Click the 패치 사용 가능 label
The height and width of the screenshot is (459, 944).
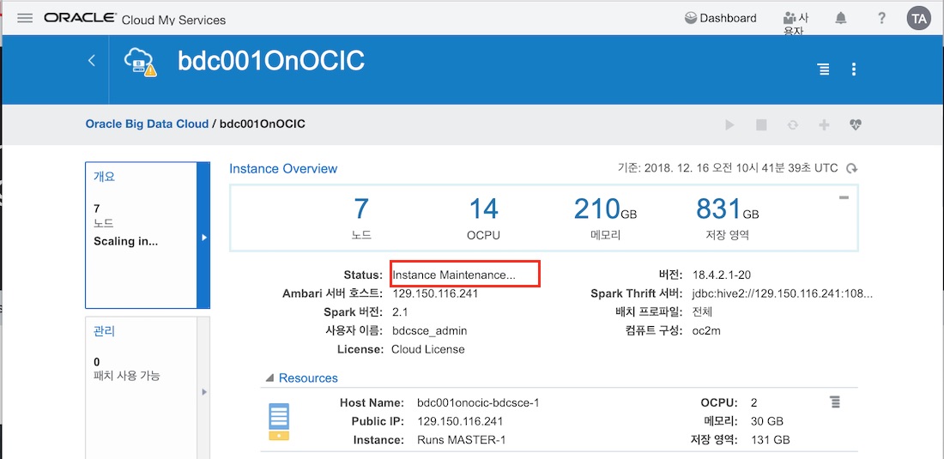(127, 377)
